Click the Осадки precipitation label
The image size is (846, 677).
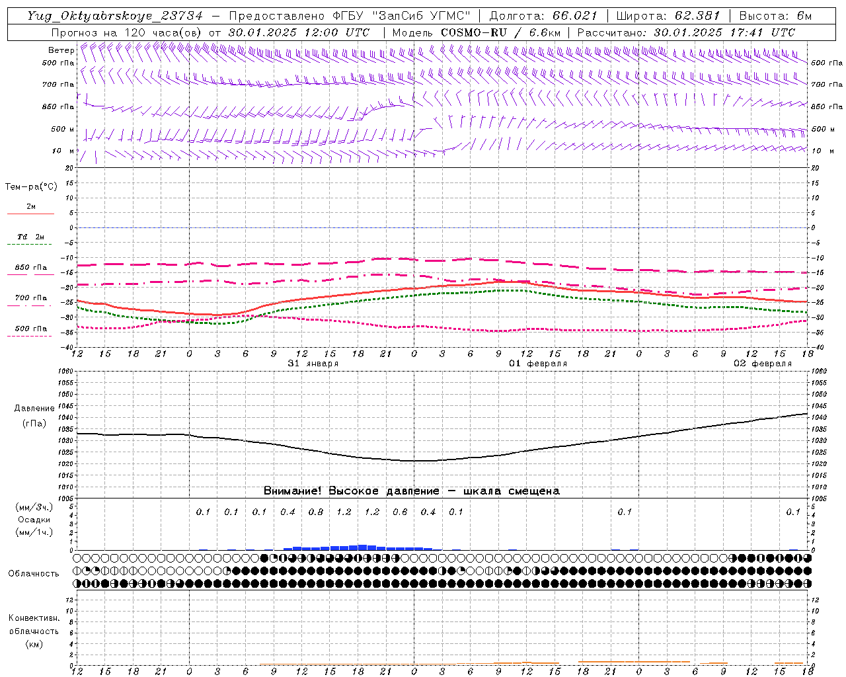[34, 520]
